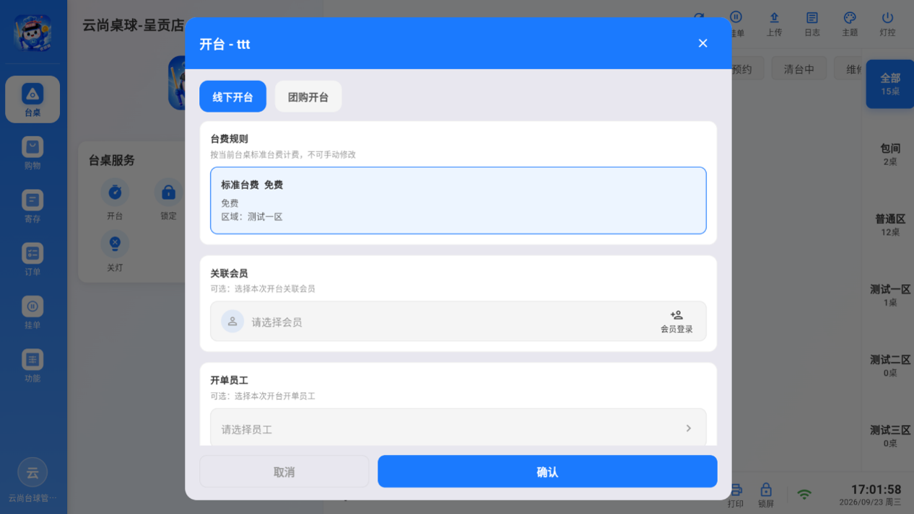Open the 请选择会员 member selection field

click(458, 322)
